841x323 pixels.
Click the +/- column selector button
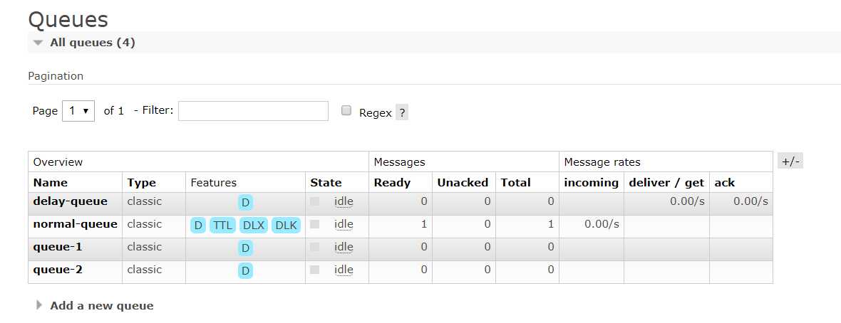pyautogui.click(x=791, y=161)
